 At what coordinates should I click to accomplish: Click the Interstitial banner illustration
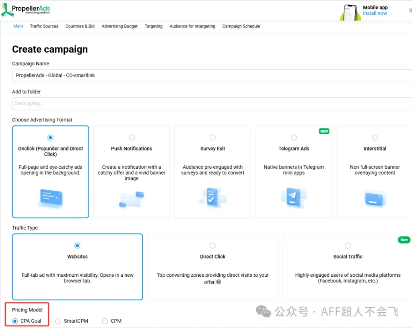coord(375,199)
